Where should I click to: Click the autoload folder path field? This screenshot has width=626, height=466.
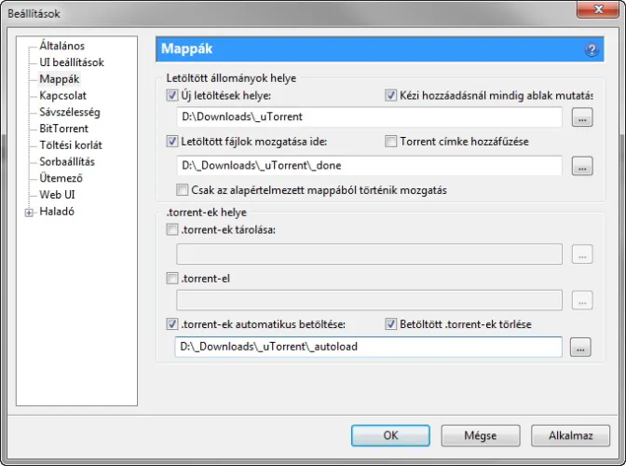click(368, 348)
